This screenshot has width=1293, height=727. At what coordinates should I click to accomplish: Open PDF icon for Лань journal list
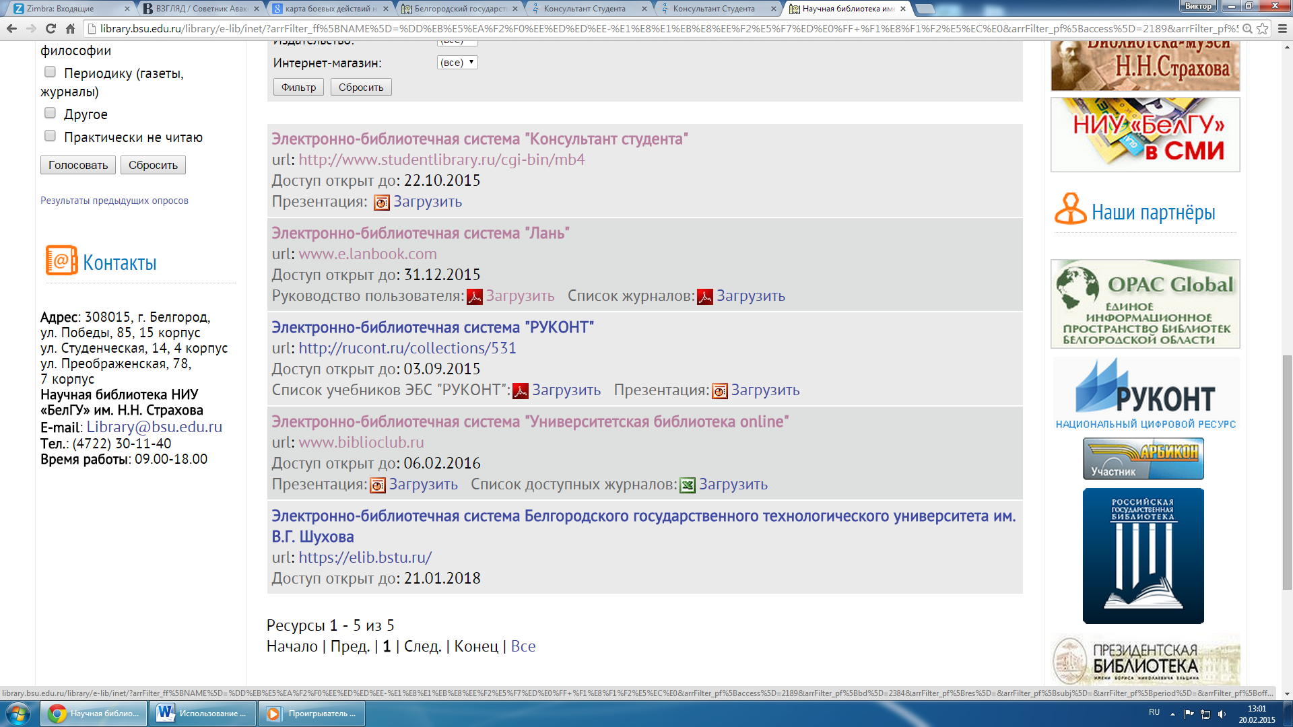pos(705,297)
